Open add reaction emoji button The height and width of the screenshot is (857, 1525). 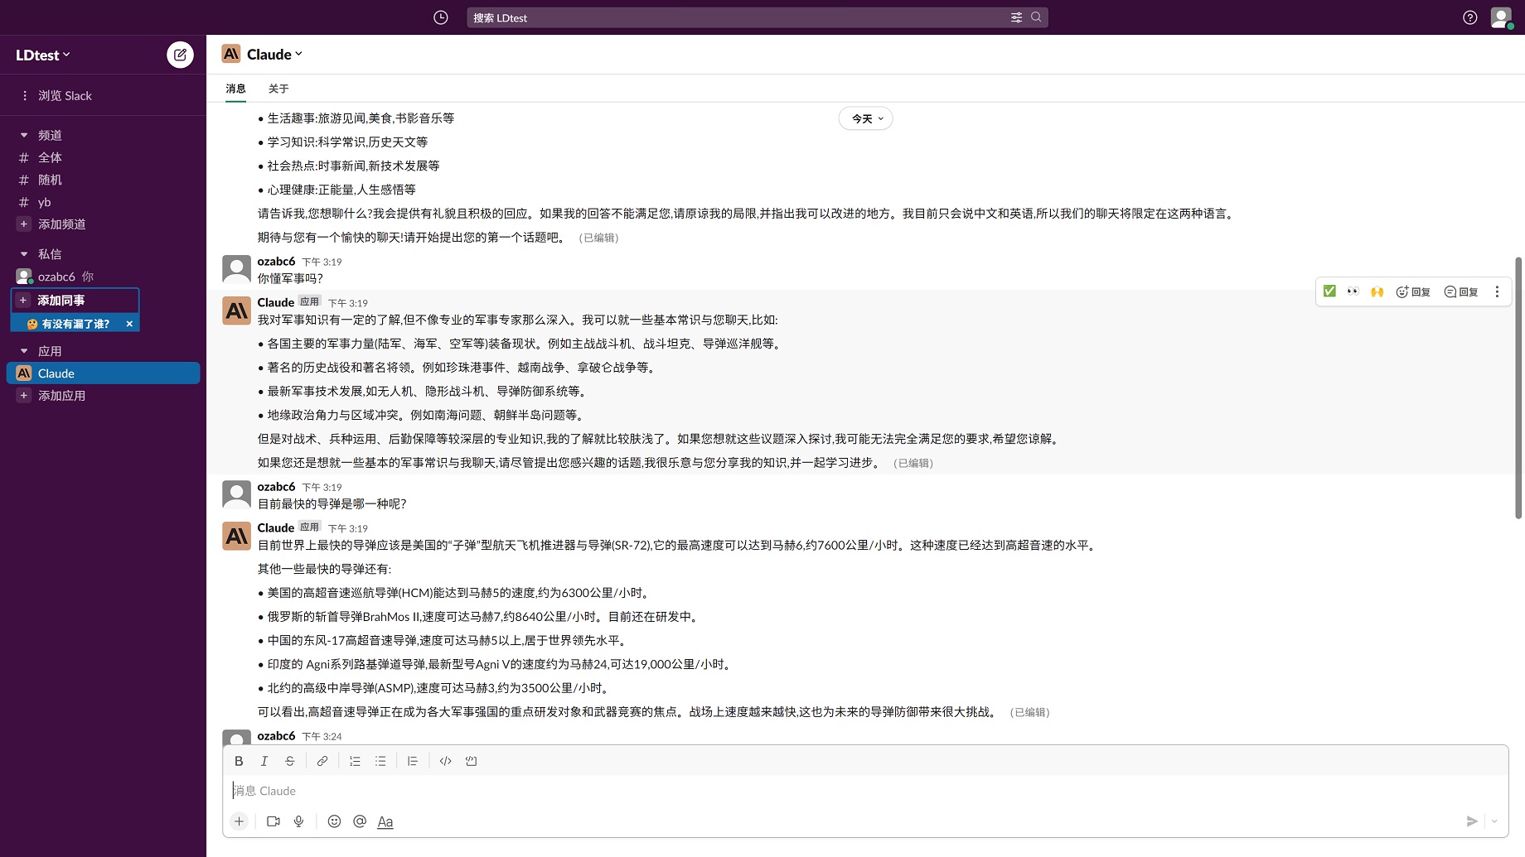click(x=1413, y=291)
